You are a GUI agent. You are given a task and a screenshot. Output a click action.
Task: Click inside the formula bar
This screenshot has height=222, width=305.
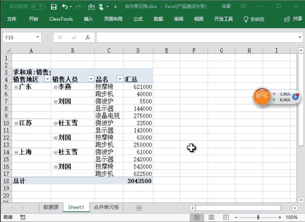tap(196, 37)
